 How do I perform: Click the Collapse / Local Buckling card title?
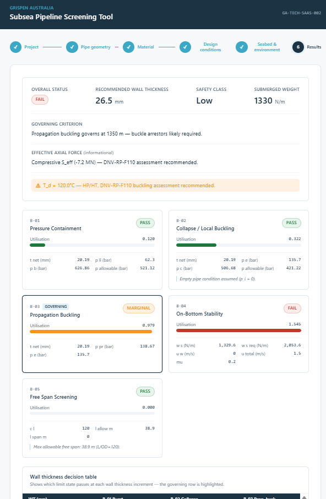(x=205, y=229)
